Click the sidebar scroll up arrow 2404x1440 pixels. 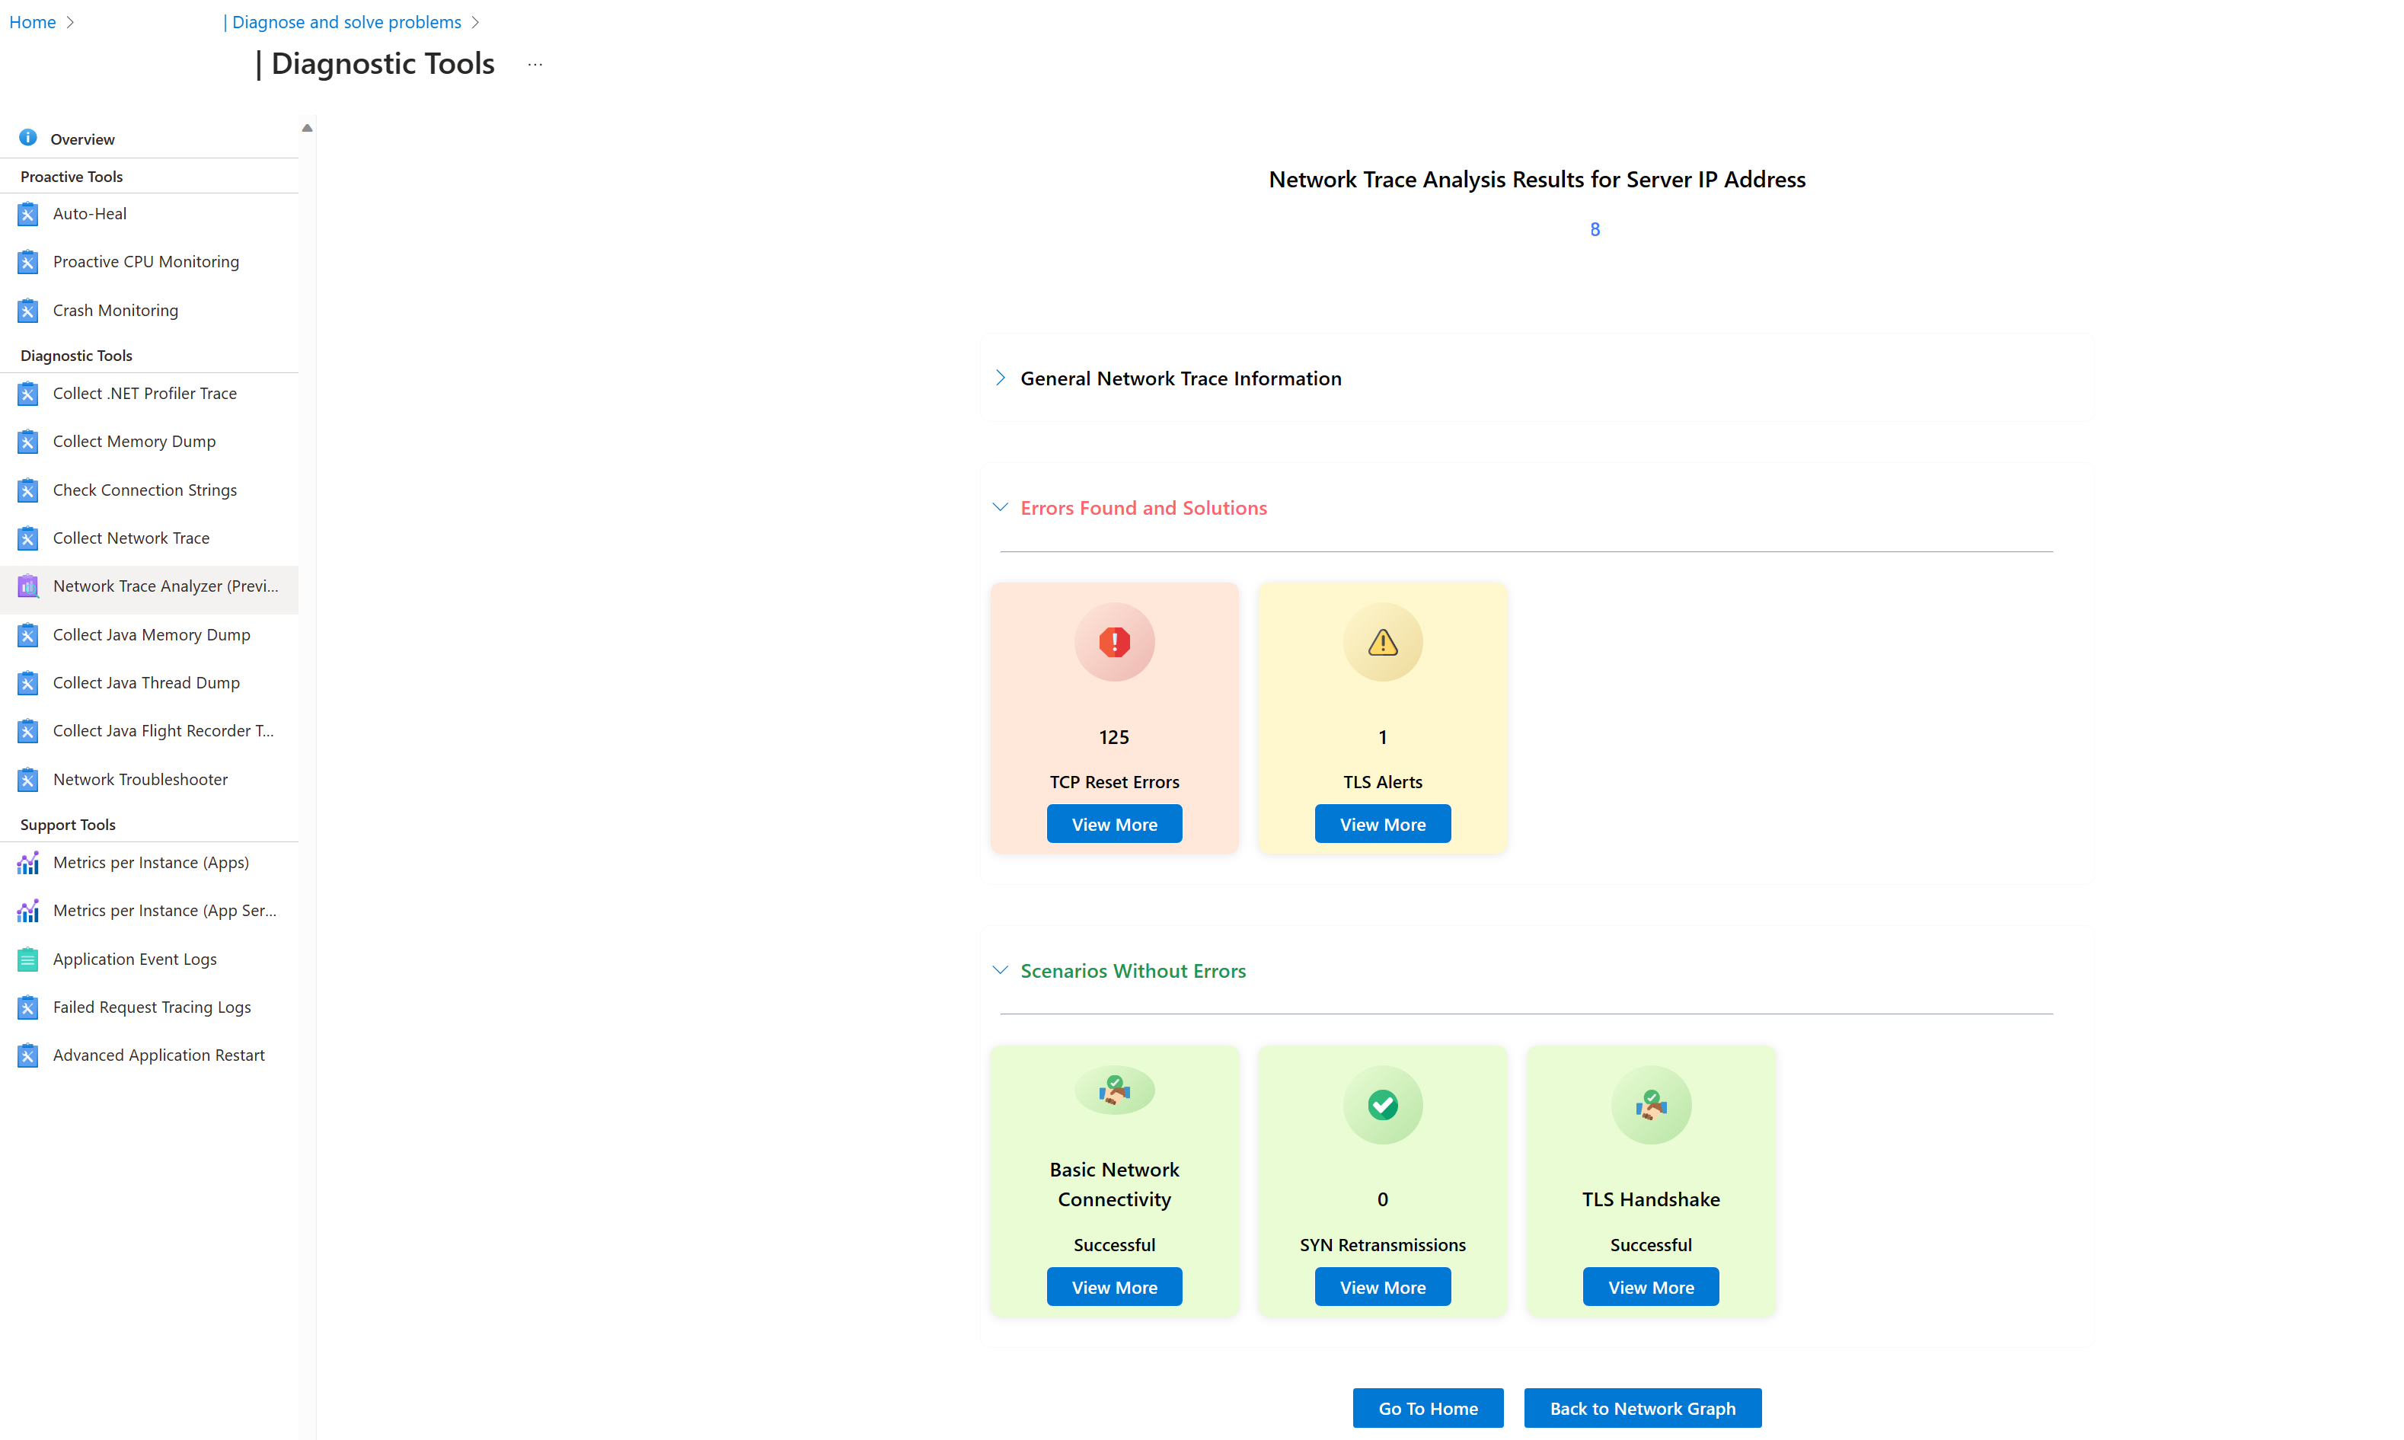[x=307, y=128]
